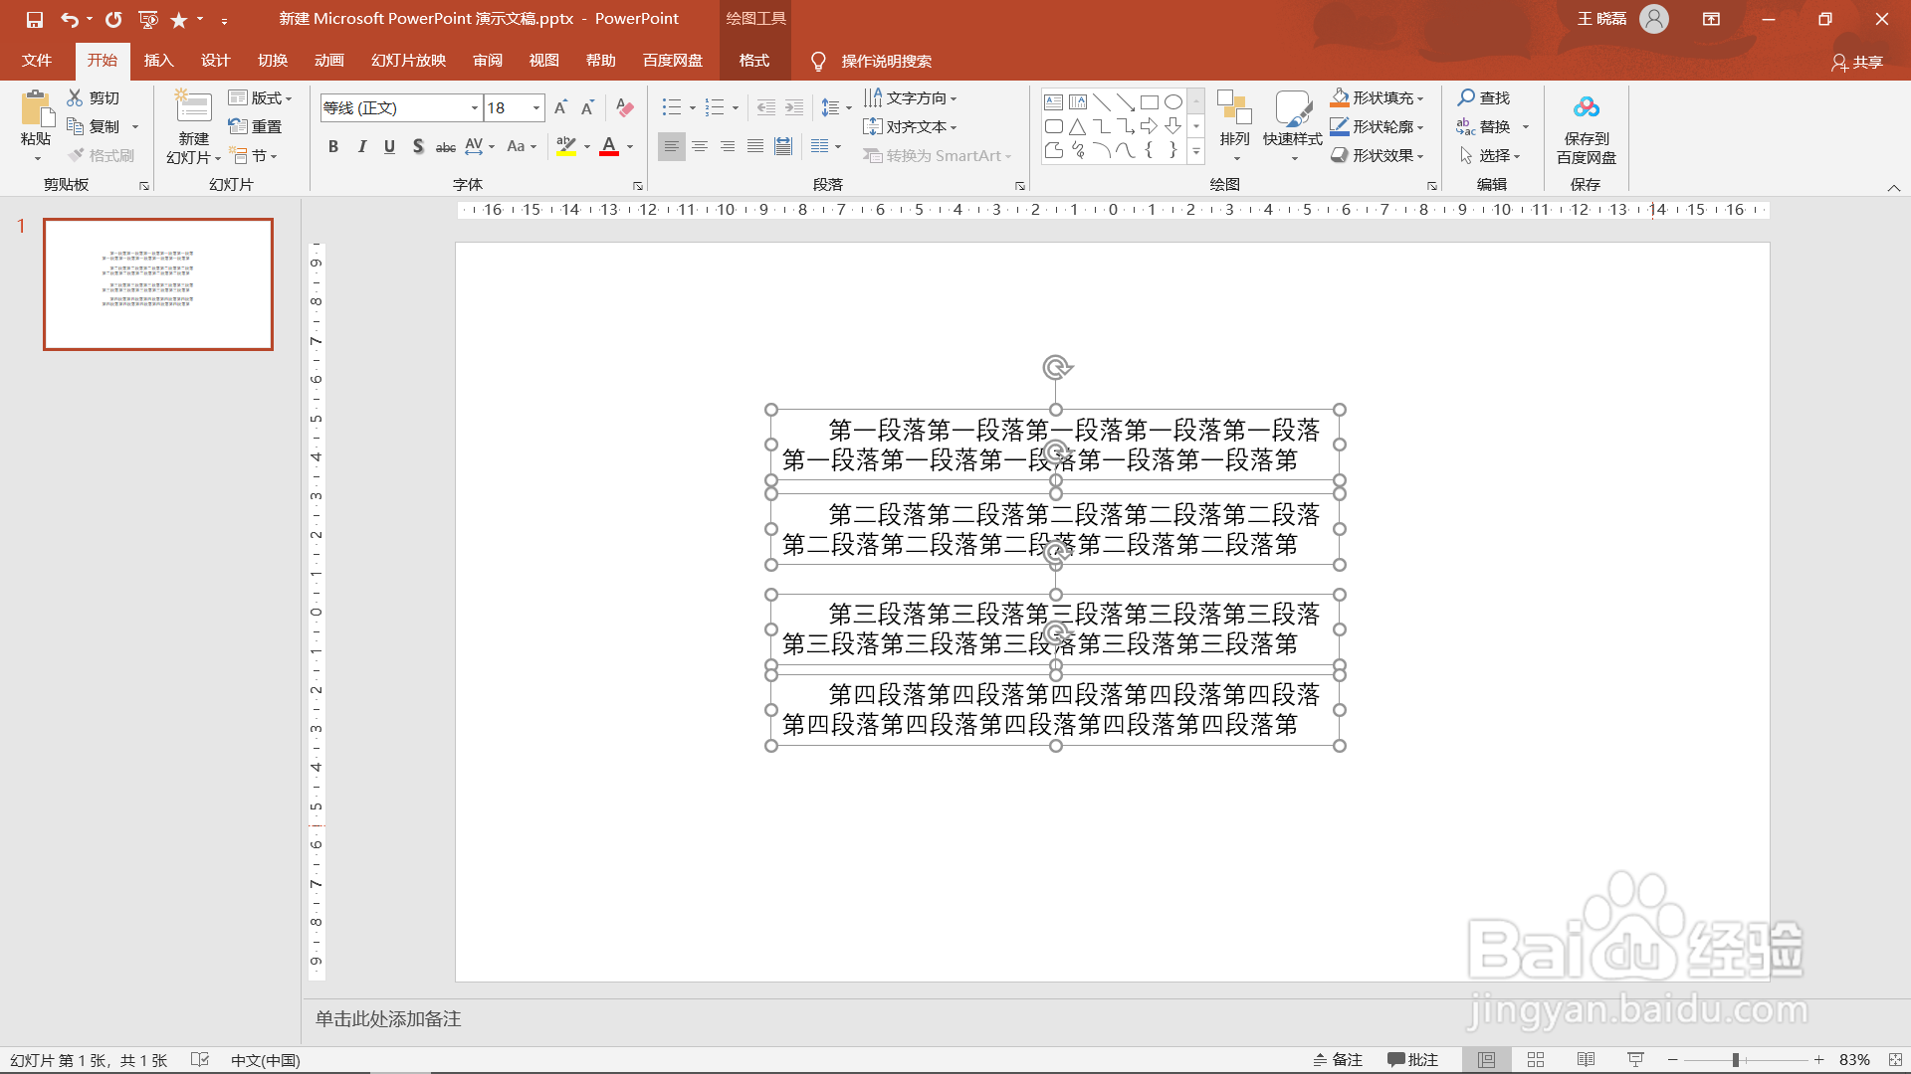Open the Slide Show (幻灯片放映) tab

click(408, 61)
